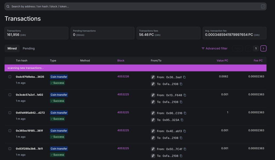The height and width of the screenshot is (160, 275).
Task: Copy the 0x36...3aa1 sender address
Action: point(184,77)
